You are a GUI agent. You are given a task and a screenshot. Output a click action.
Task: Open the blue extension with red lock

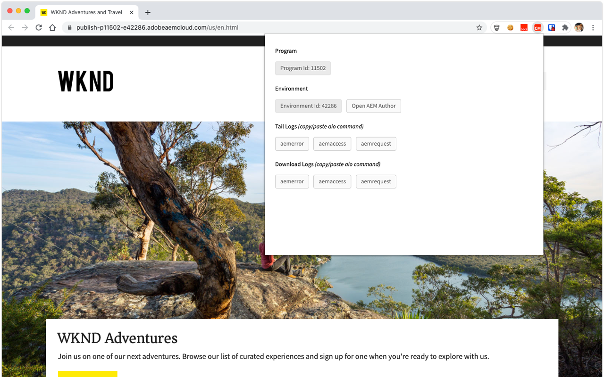[551, 28]
